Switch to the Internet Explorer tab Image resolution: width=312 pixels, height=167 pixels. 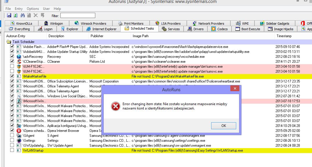(101, 29)
